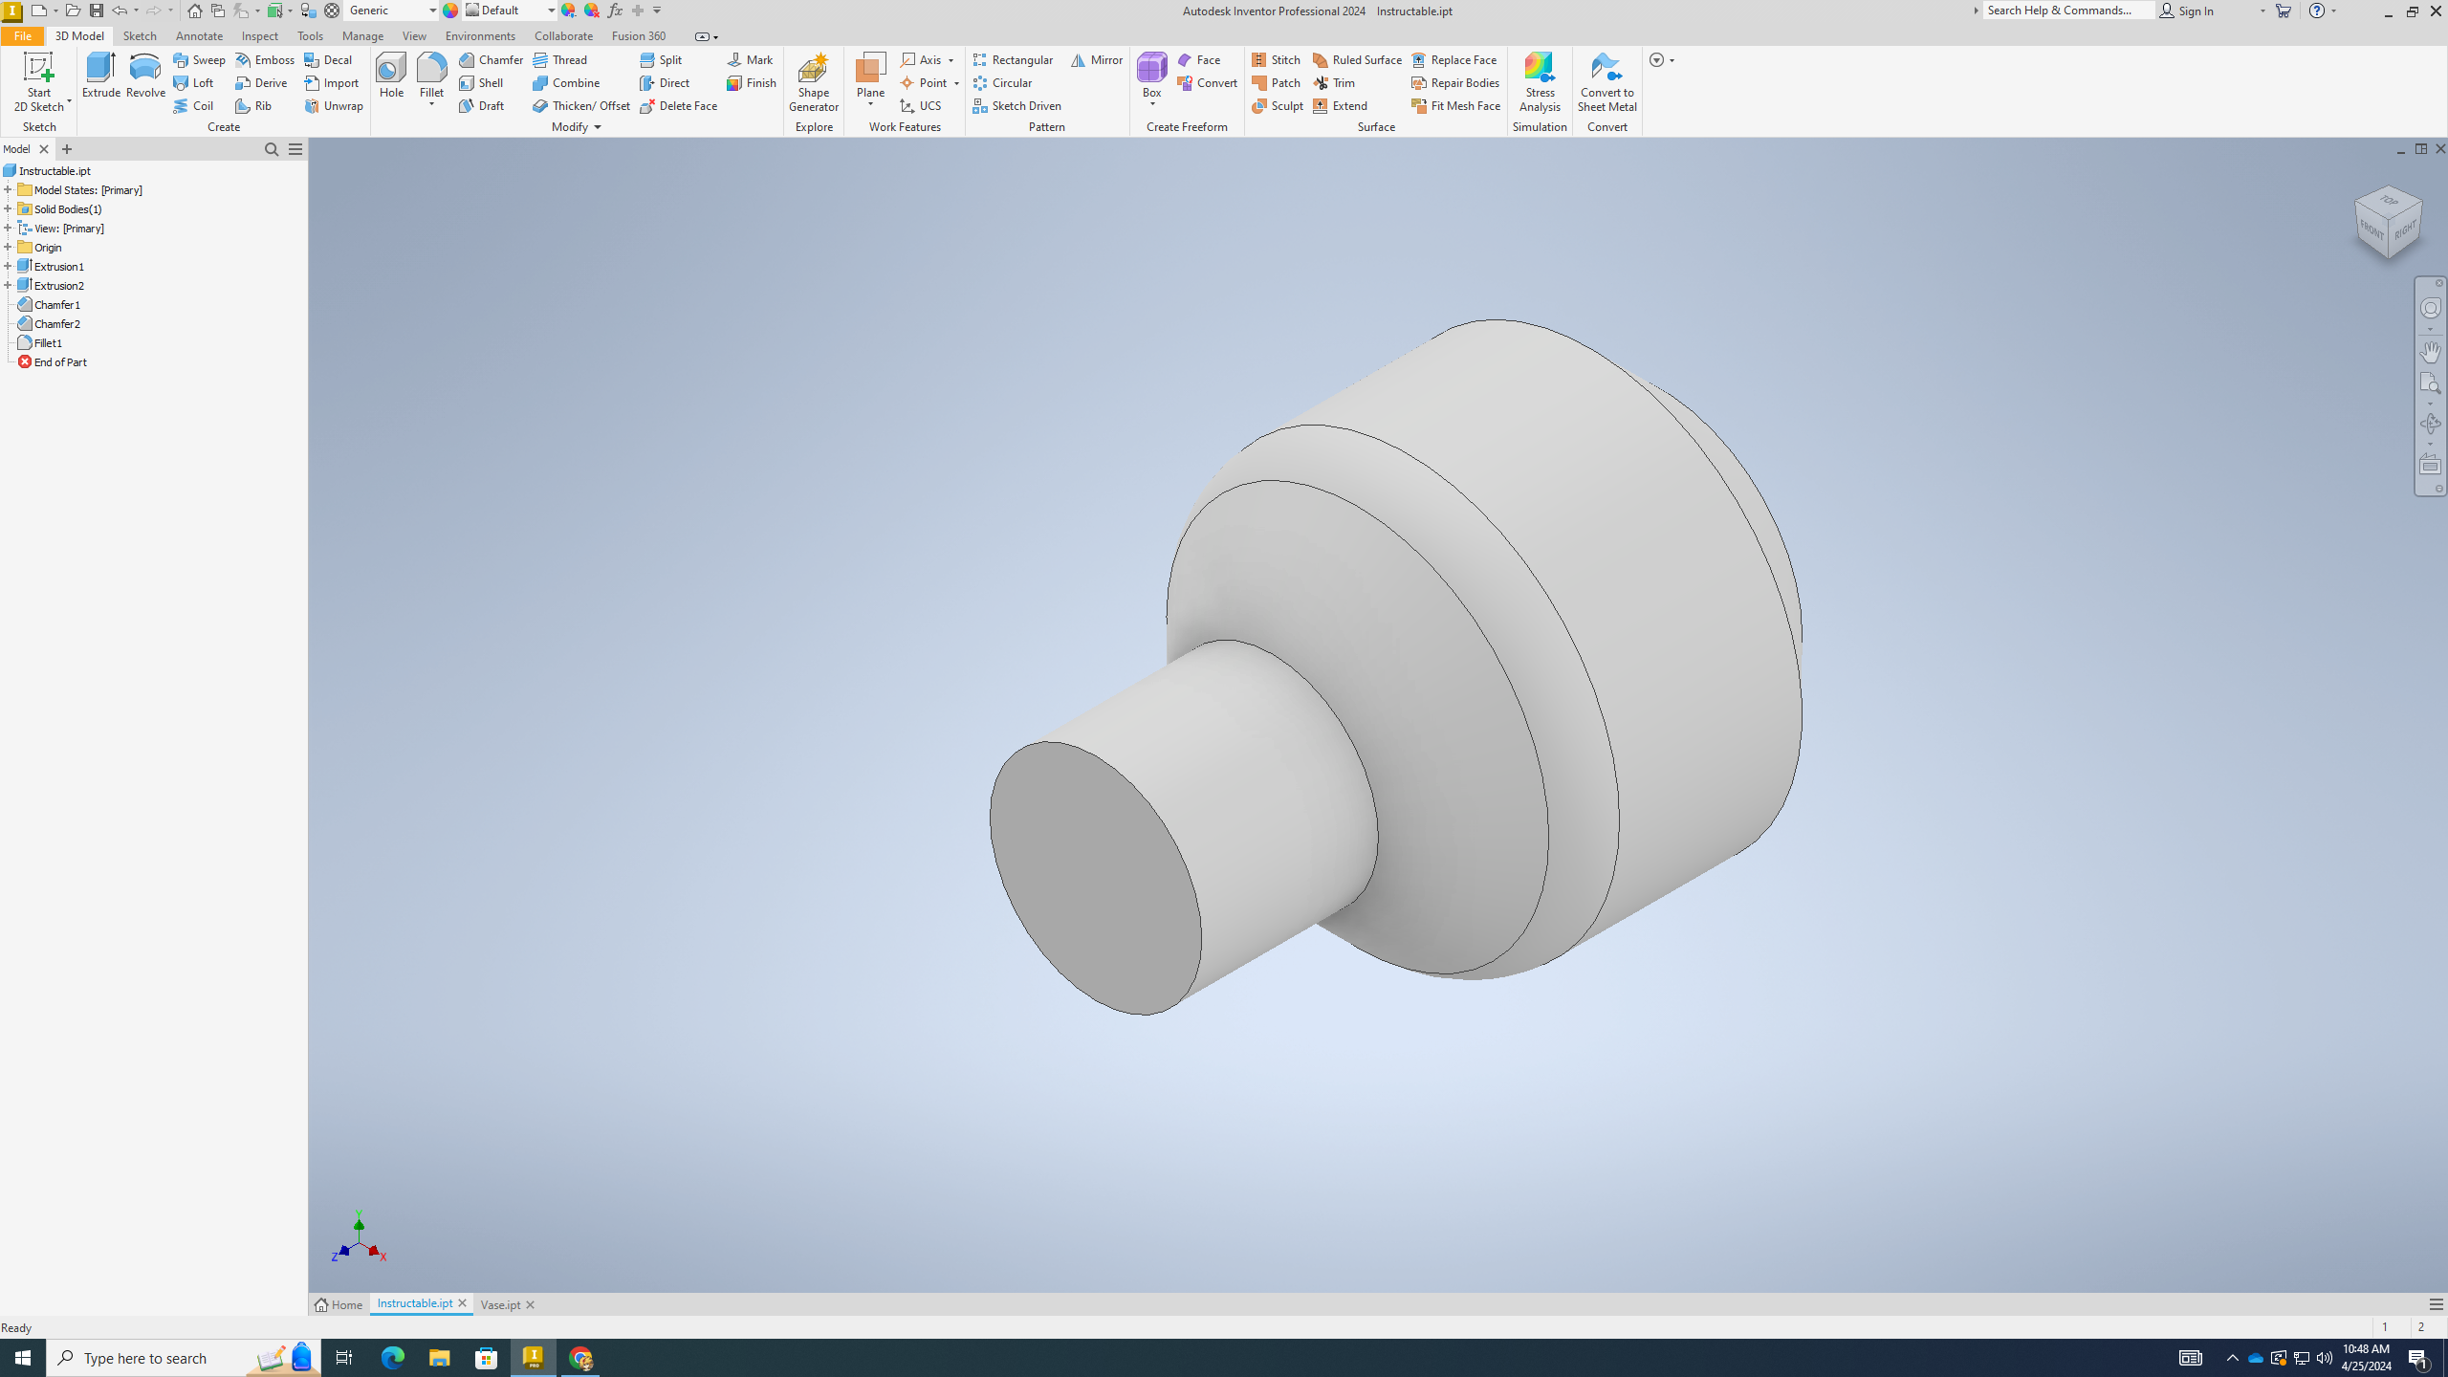
Task: Select End of Part marker
Action: coord(53,361)
